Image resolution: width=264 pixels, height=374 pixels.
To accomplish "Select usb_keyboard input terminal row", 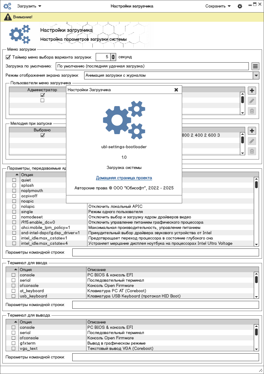I will pyautogui.click(x=130, y=296).
